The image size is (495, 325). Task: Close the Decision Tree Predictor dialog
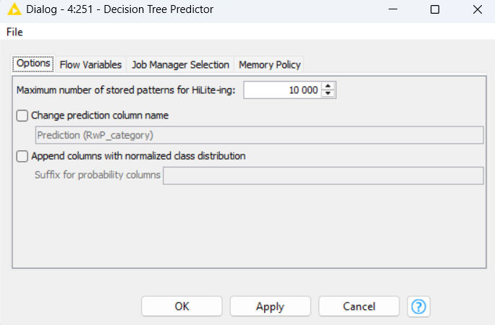[x=476, y=10]
